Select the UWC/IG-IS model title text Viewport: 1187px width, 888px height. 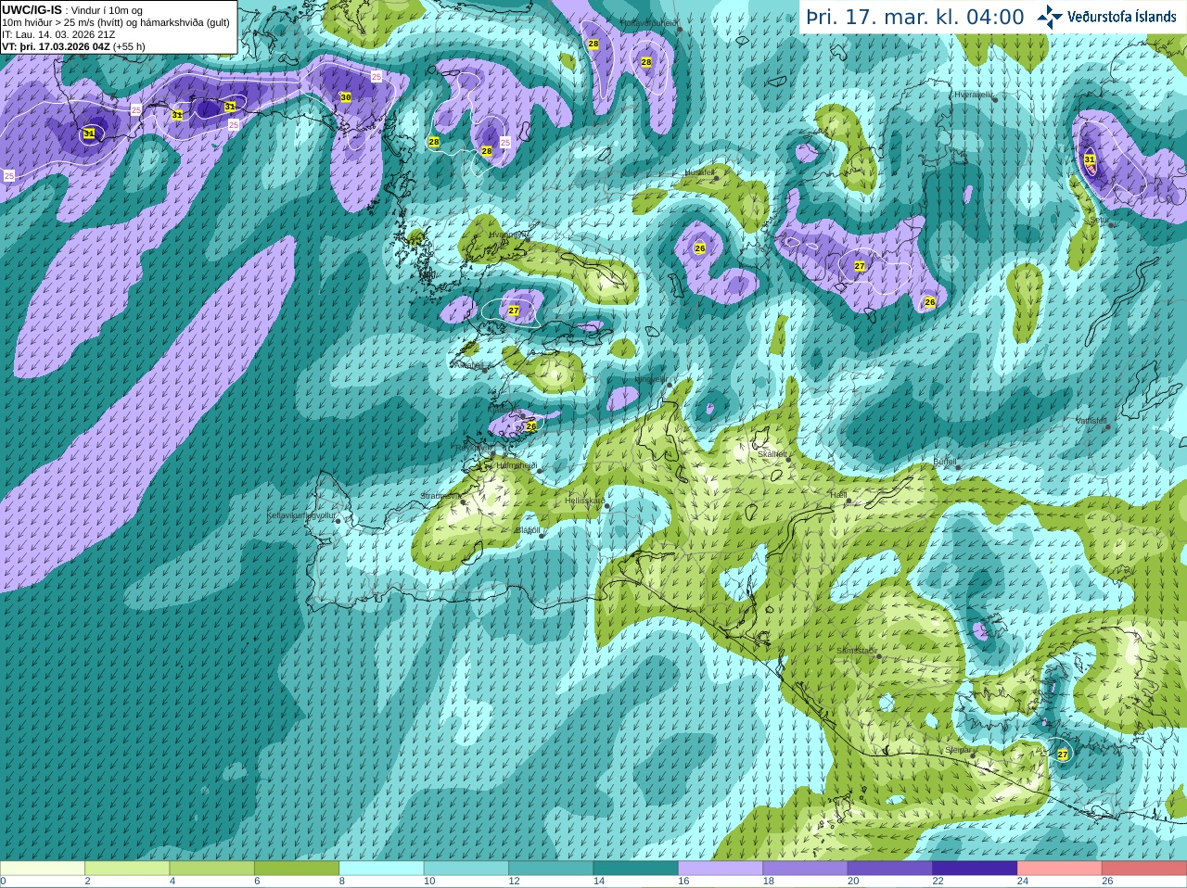(x=32, y=9)
